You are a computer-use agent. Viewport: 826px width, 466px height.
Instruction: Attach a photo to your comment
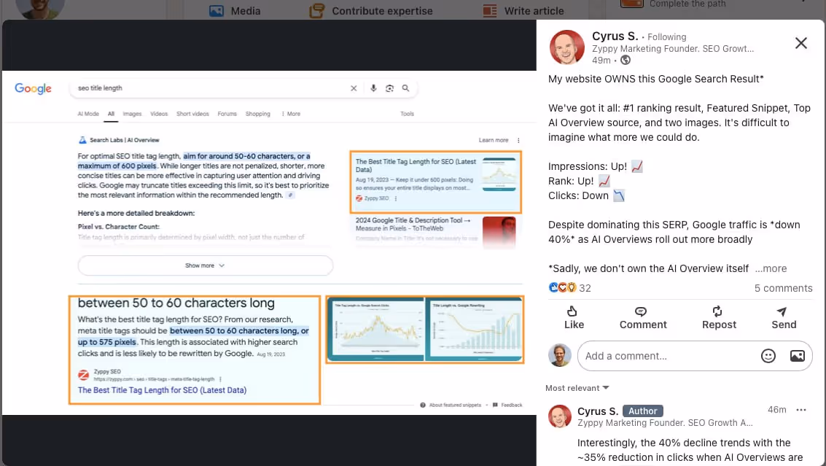point(797,356)
